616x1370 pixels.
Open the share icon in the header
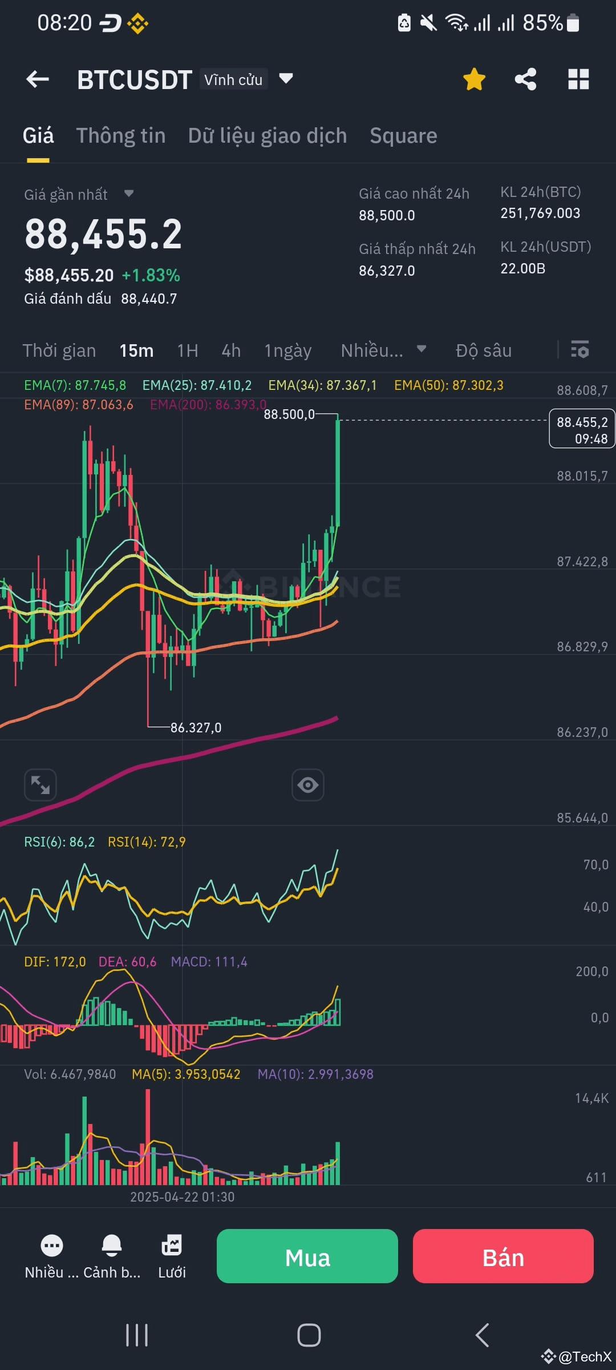click(x=525, y=79)
